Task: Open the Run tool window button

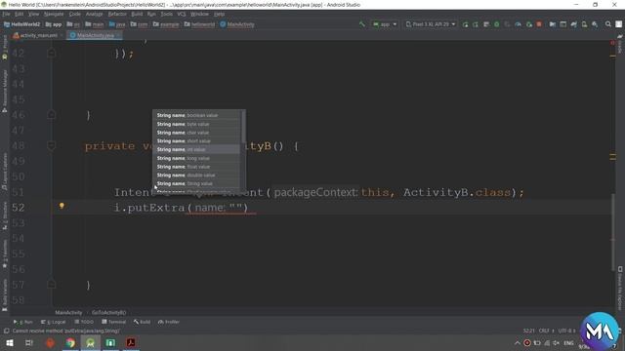Action: pos(23,322)
